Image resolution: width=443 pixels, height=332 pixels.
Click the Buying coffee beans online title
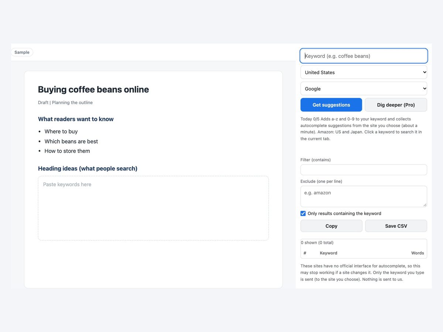93,89
